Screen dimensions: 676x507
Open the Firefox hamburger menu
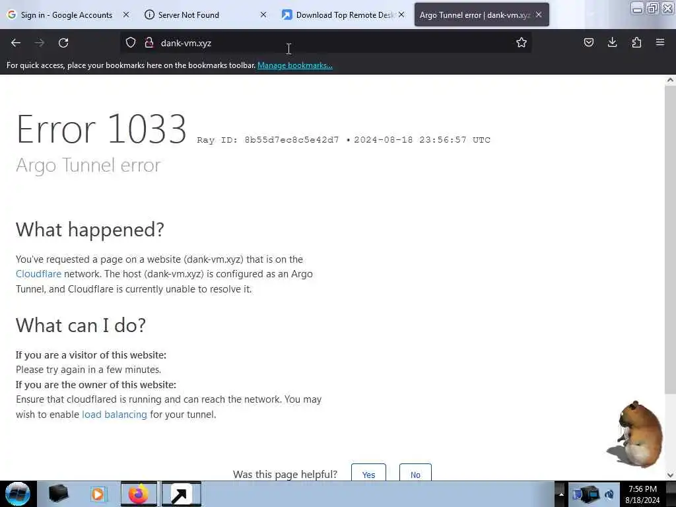pyautogui.click(x=660, y=42)
